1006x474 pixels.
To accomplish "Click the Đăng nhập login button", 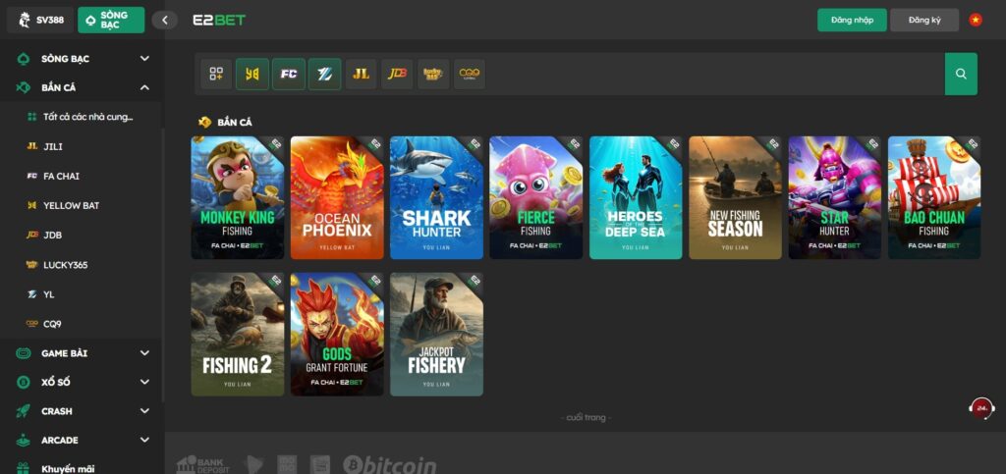I will [852, 20].
